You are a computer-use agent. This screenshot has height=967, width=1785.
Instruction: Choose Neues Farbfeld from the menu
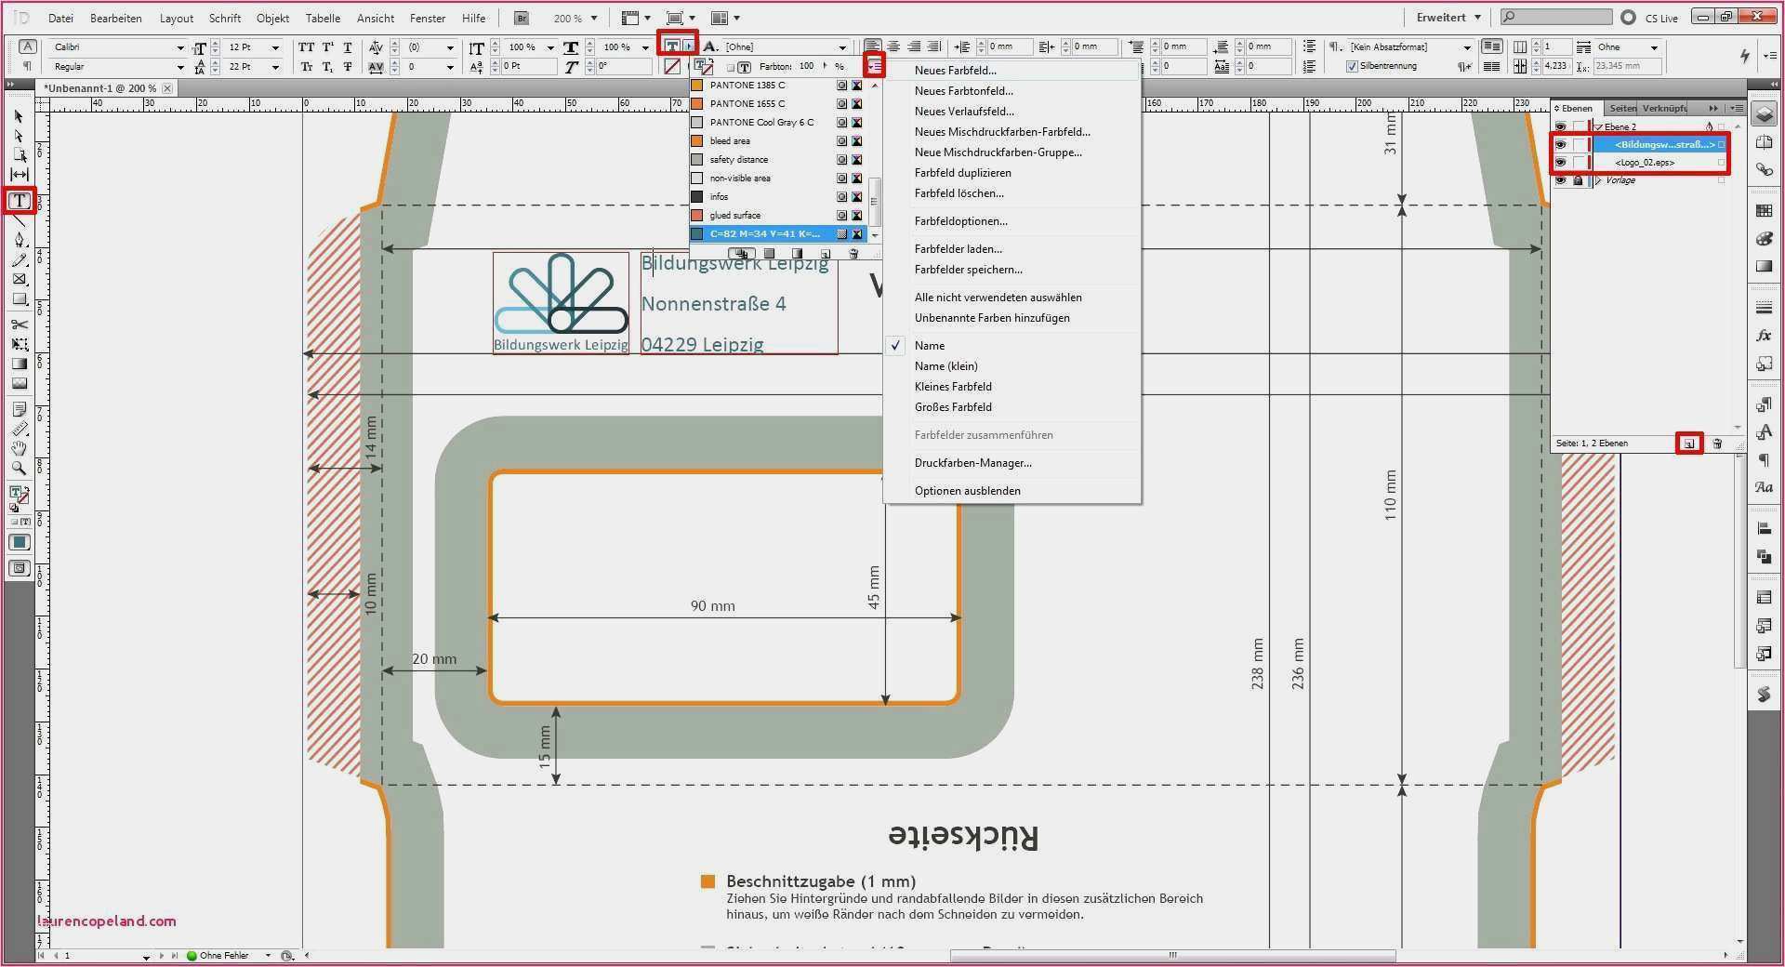coord(955,71)
